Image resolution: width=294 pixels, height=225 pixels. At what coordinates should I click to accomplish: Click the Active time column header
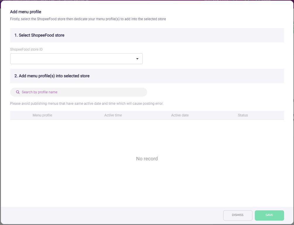tap(113, 115)
